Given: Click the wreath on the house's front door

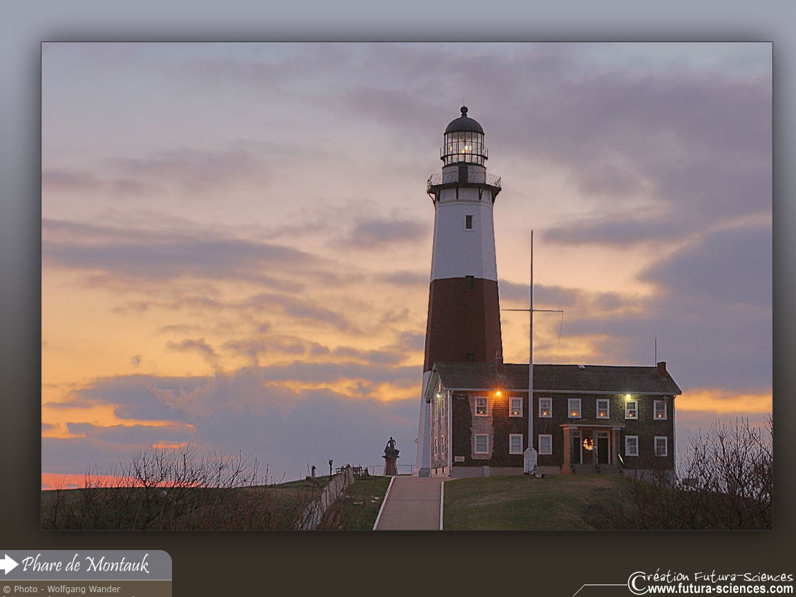Looking at the screenshot, I should (x=588, y=444).
